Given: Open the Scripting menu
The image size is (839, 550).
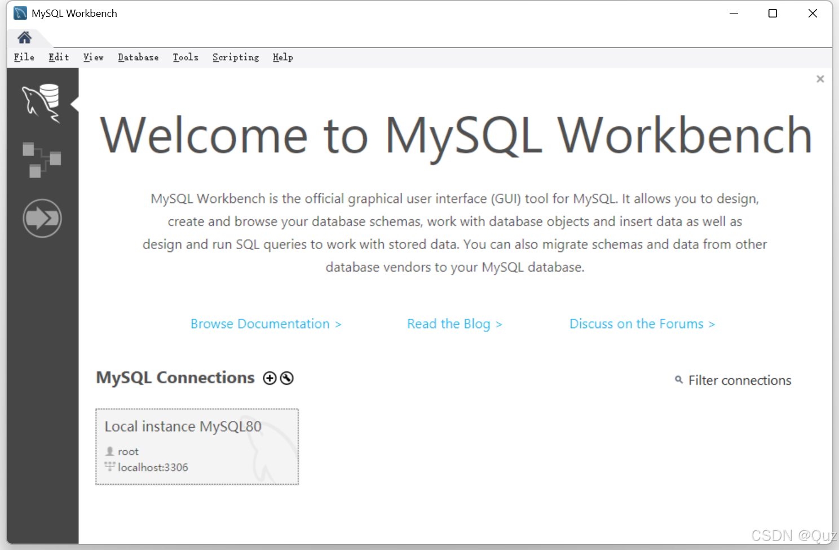Looking at the screenshot, I should [236, 57].
